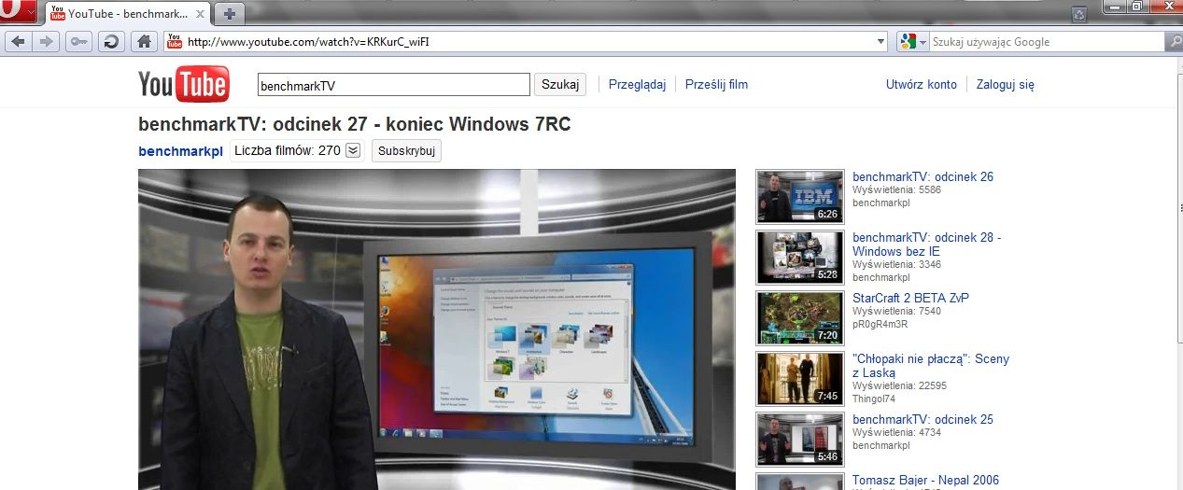
Task: Click the Wyświetlenia: 3346 text
Action: click(896, 264)
